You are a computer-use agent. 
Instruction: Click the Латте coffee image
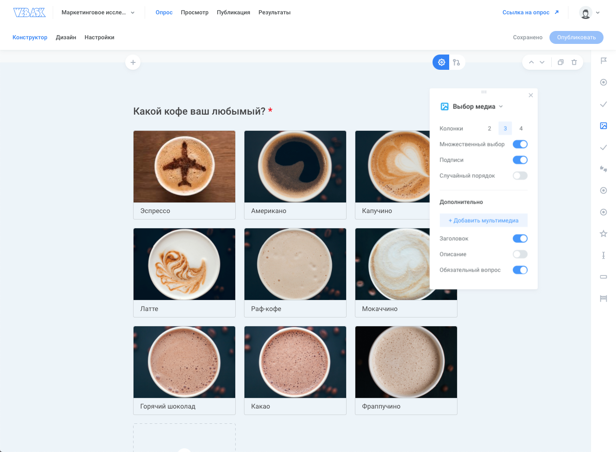[184, 264]
